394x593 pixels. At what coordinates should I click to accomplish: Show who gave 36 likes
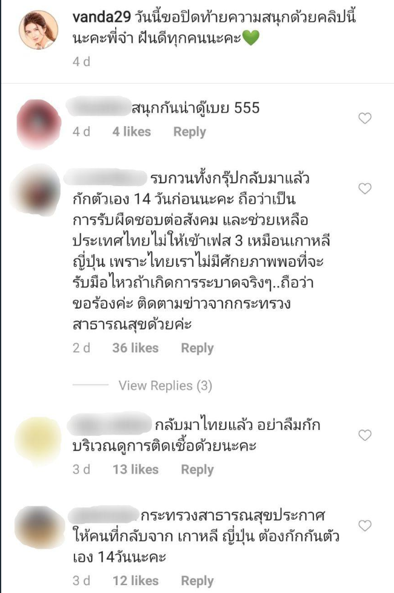135,348
